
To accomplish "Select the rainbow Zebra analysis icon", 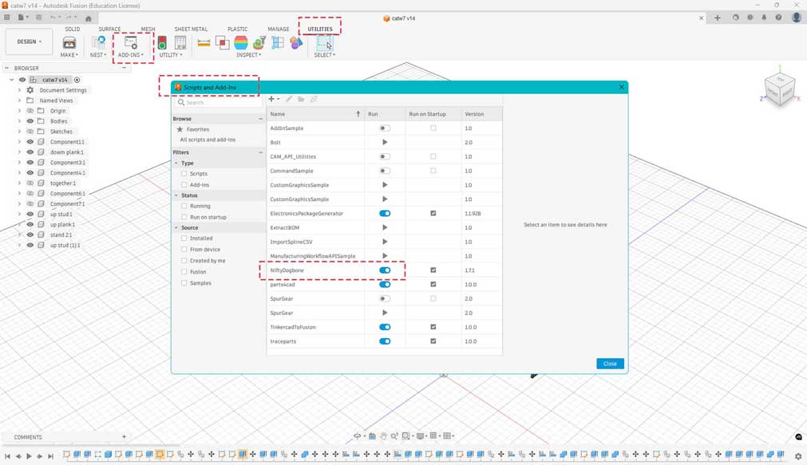I will 241,43.
